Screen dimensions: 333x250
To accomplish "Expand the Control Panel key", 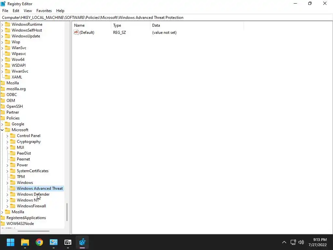I will (7, 136).
